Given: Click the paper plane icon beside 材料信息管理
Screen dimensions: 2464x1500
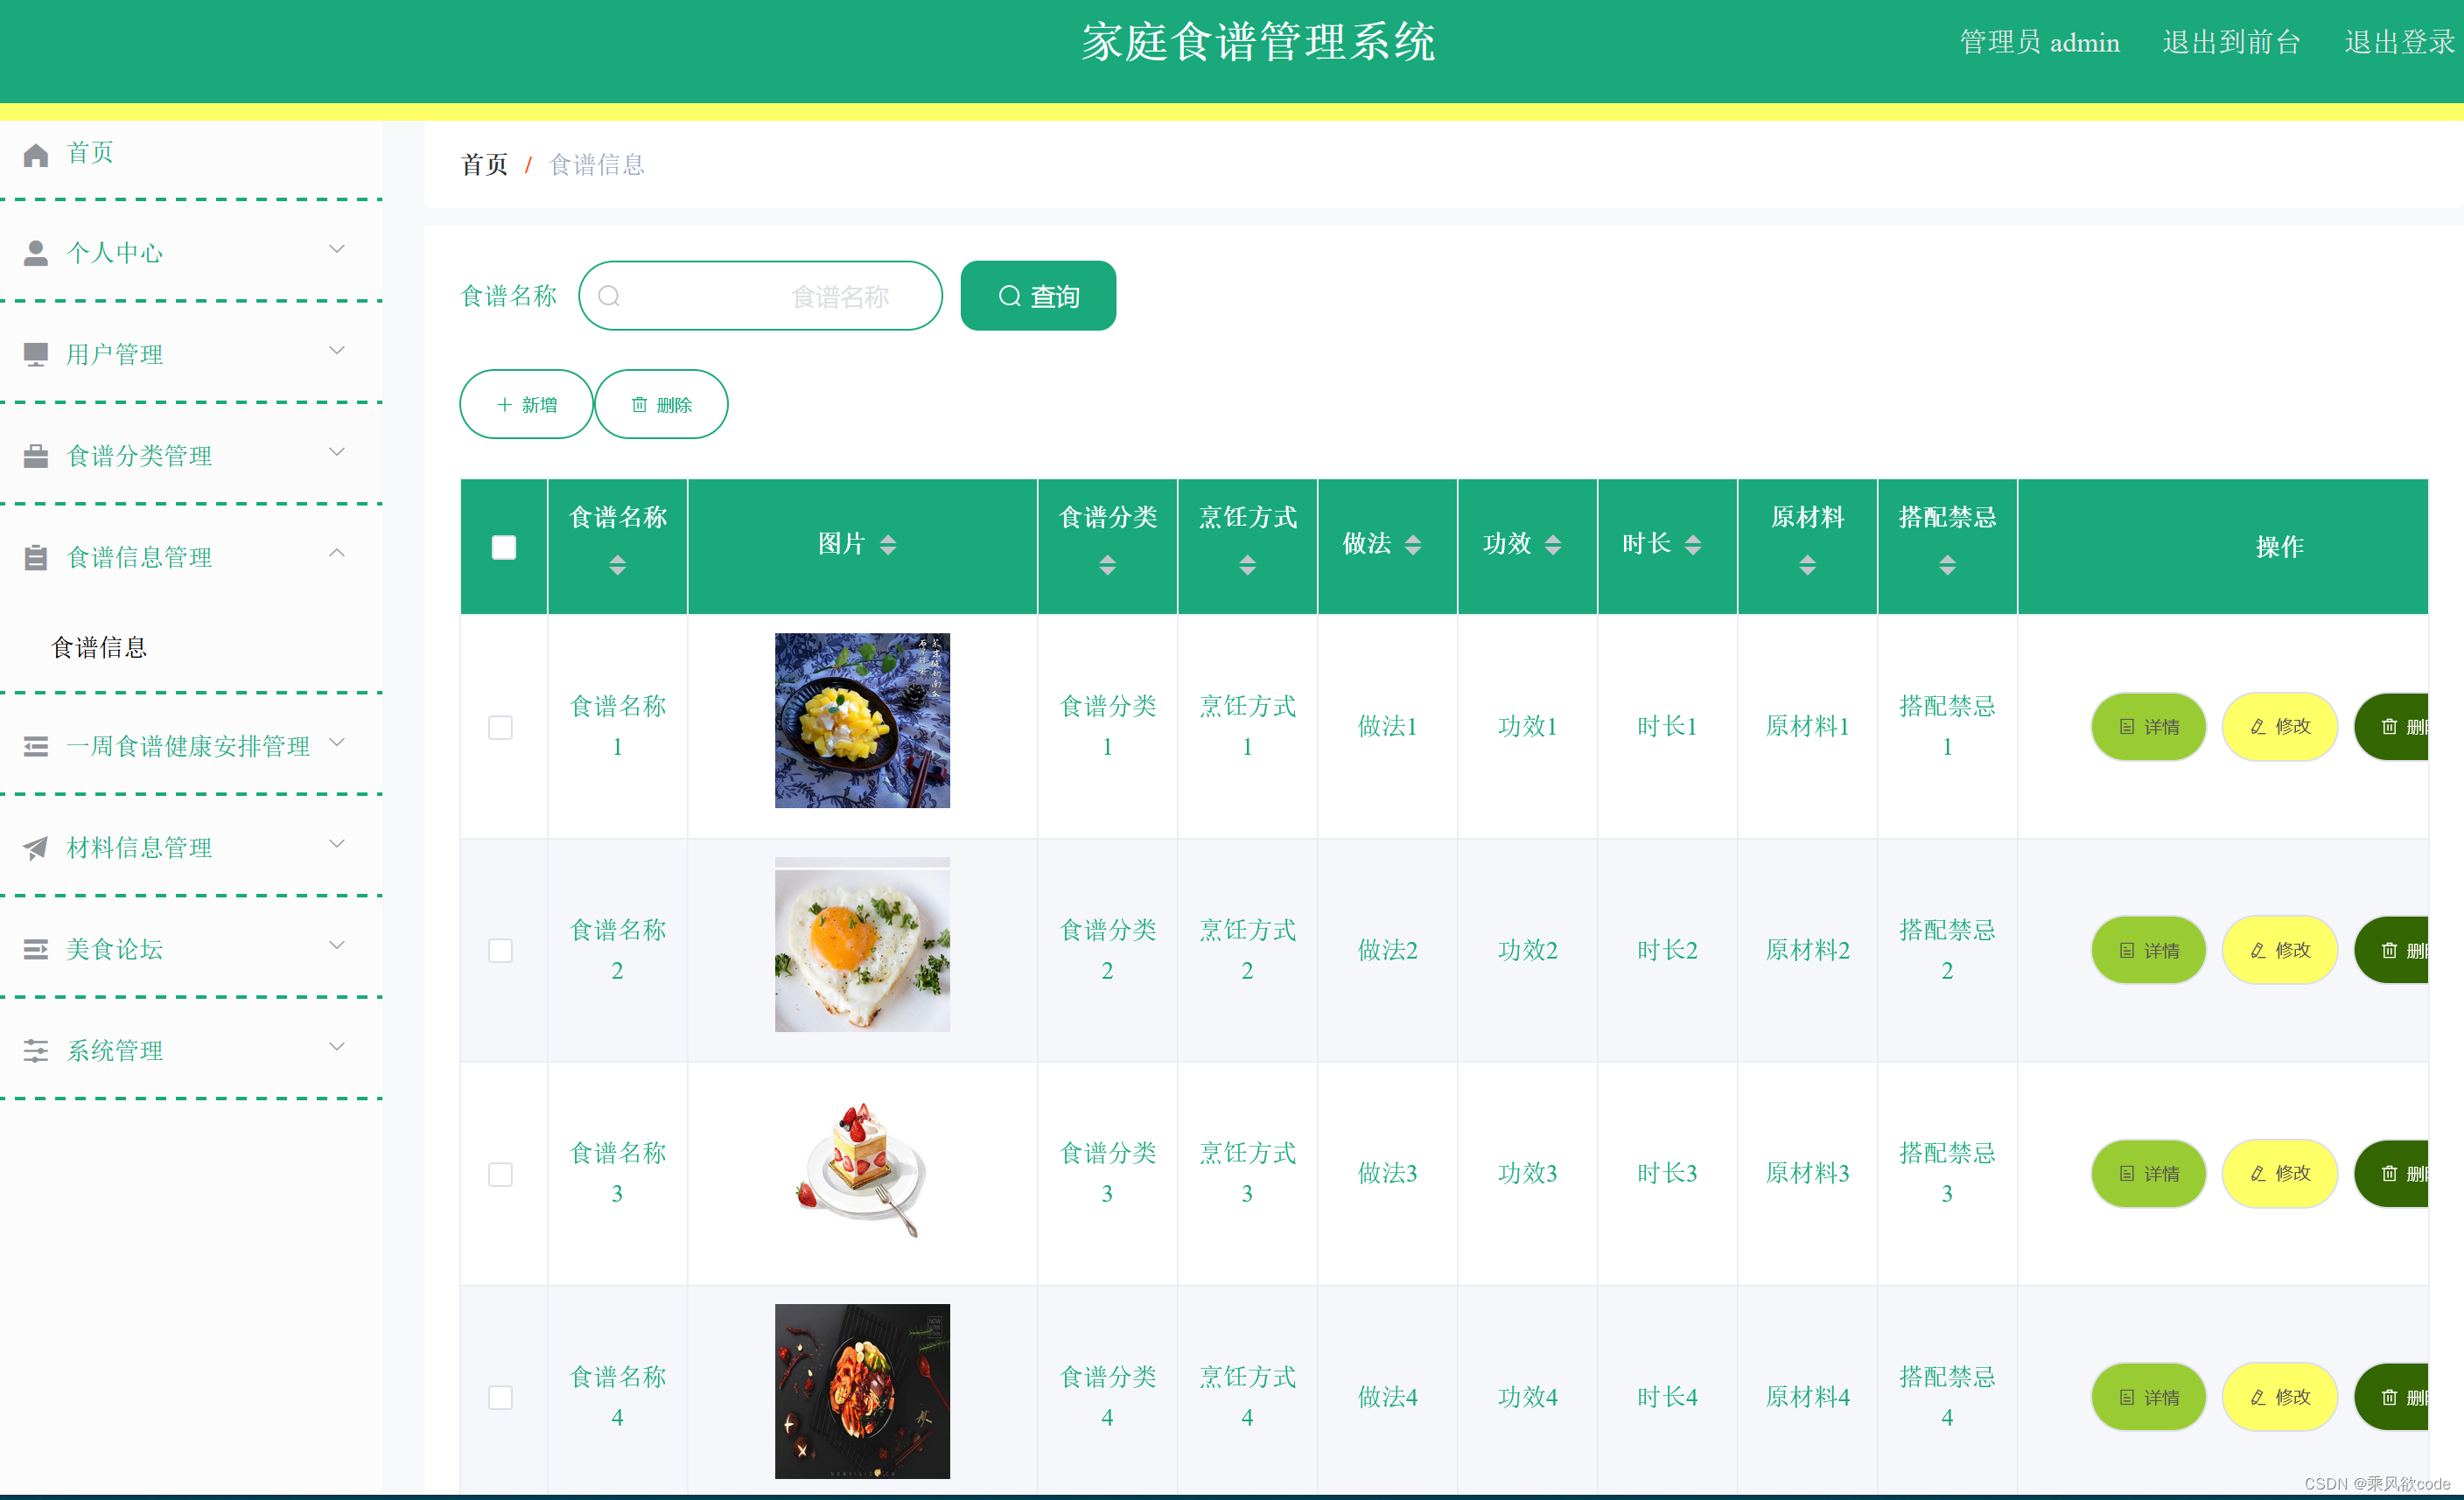Looking at the screenshot, I should (36, 848).
